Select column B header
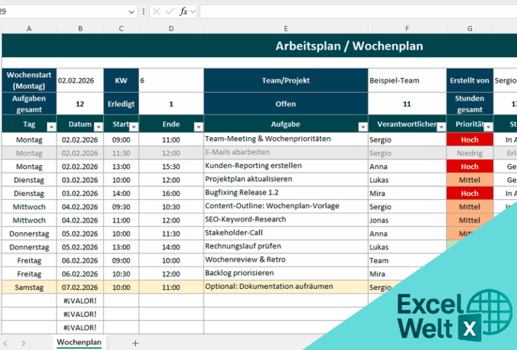Screen dimensions: 517x350 80,29
